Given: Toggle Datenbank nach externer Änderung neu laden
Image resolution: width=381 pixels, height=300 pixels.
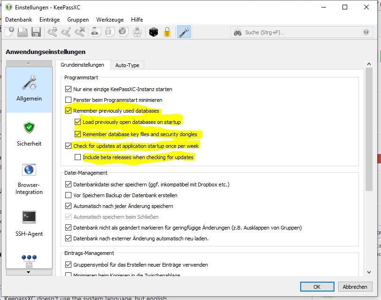Looking at the screenshot, I should click(x=68, y=238).
